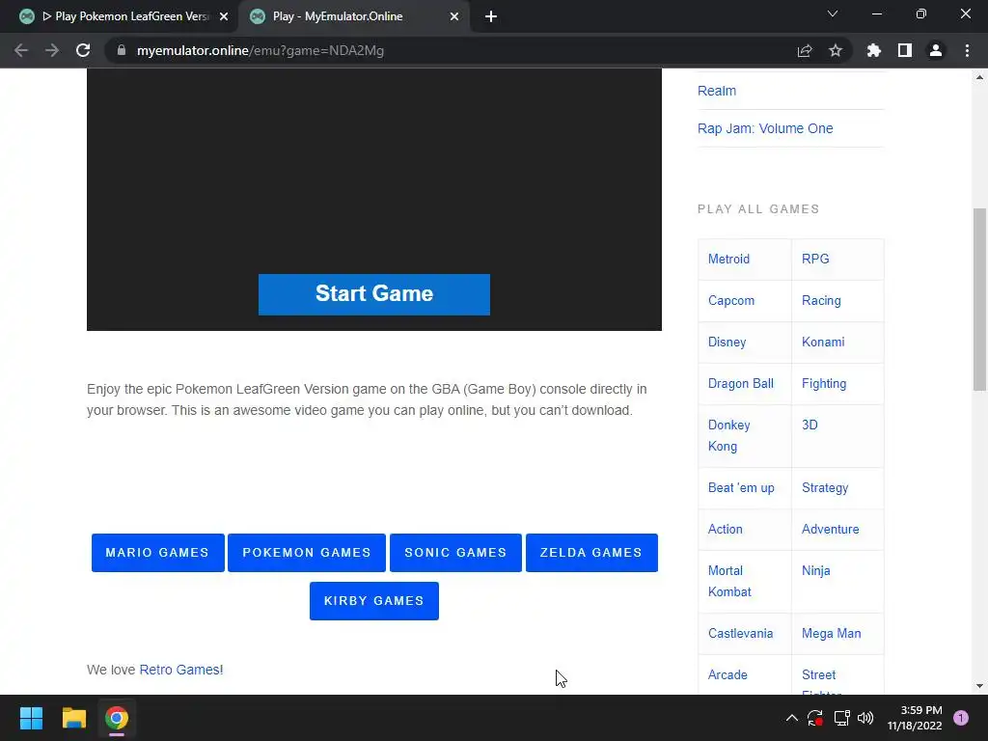988x741 pixels.
Task: Follow the Retro Games link
Action: (179, 670)
